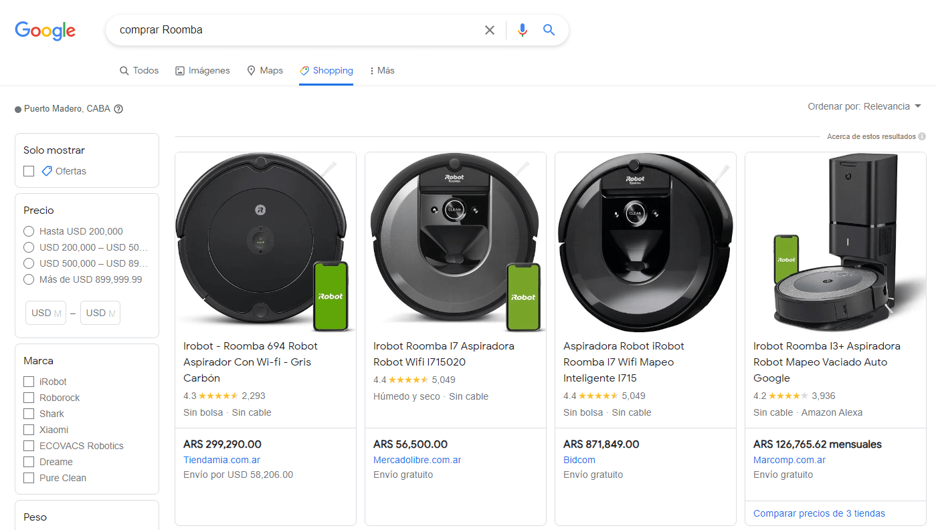This screenshot has height=530, width=936.
Task: Click the Maps pin icon
Action: pos(249,70)
